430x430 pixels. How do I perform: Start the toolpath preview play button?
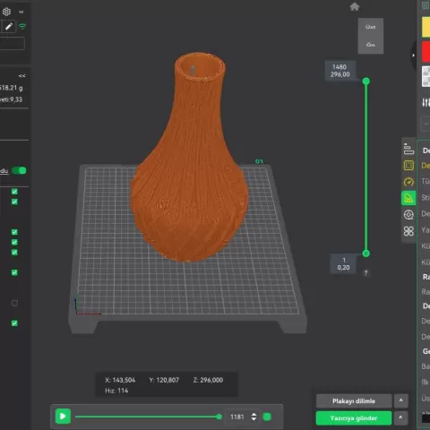coord(63,417)
